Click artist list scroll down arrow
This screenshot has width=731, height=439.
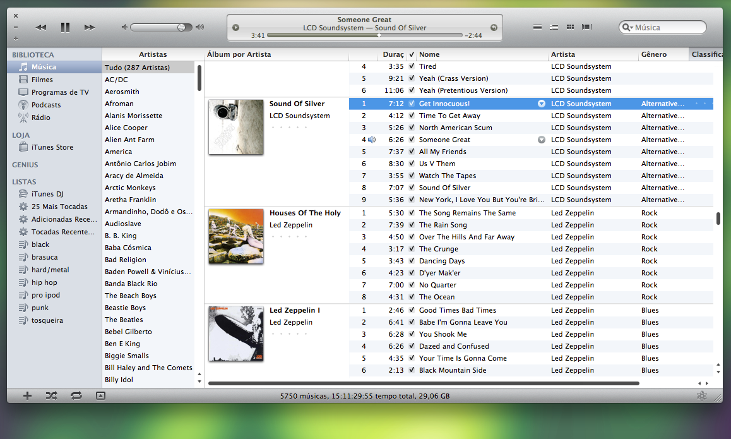coord(199,382)
